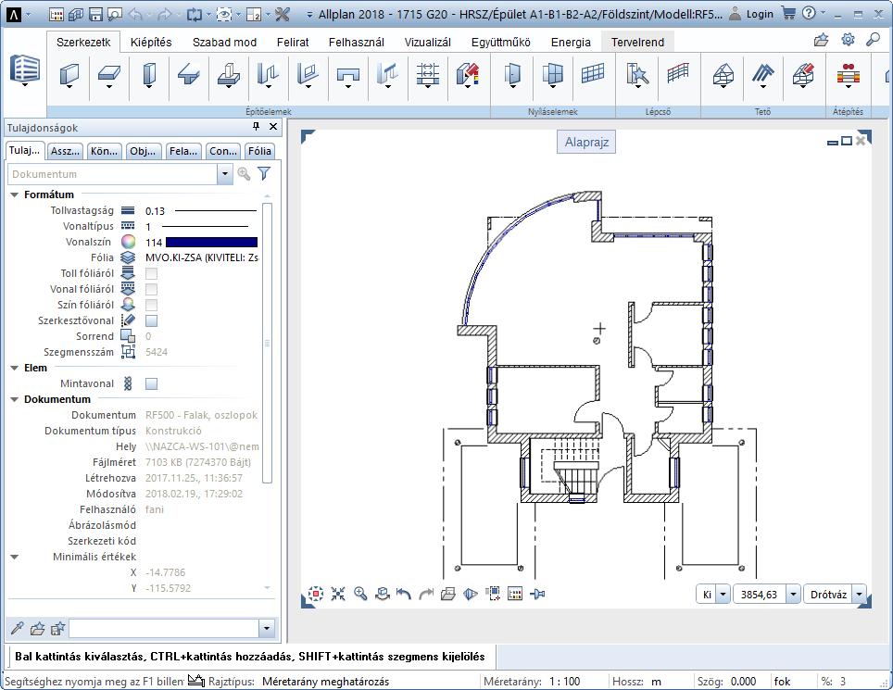
Task: Click the pushpin icon in viewport toolbar
Action: pos(537,595)
